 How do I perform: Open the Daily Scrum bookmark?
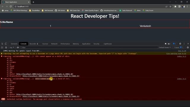tap(148, 10)
